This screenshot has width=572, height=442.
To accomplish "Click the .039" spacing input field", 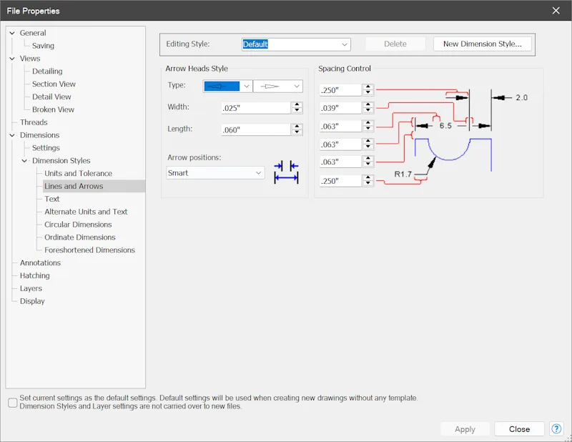I will tap(341, 108).
